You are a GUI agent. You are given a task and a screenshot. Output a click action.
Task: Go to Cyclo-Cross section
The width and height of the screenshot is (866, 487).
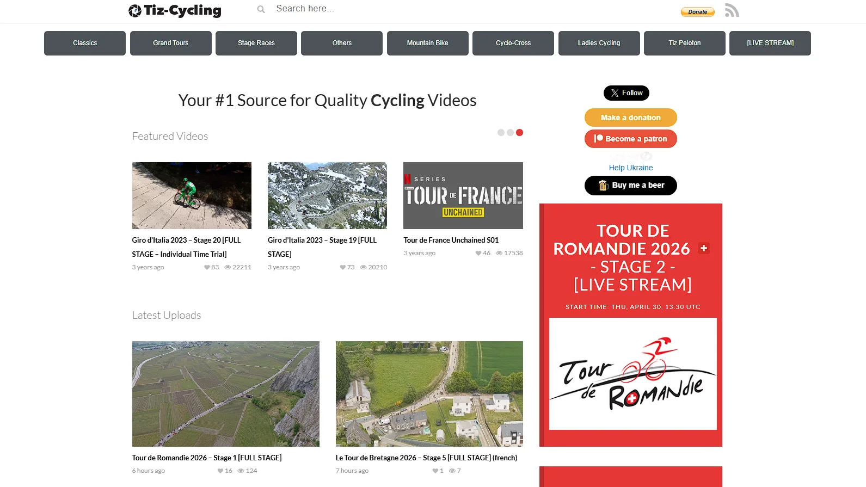[513, 43]
